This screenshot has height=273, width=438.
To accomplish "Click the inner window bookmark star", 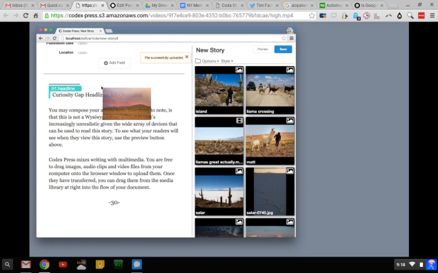I will [x=283, y=38].
